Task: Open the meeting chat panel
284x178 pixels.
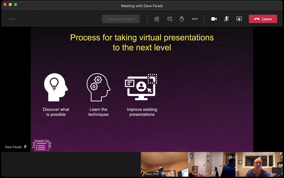Action: pyautogui.click(x=169, y=19)
